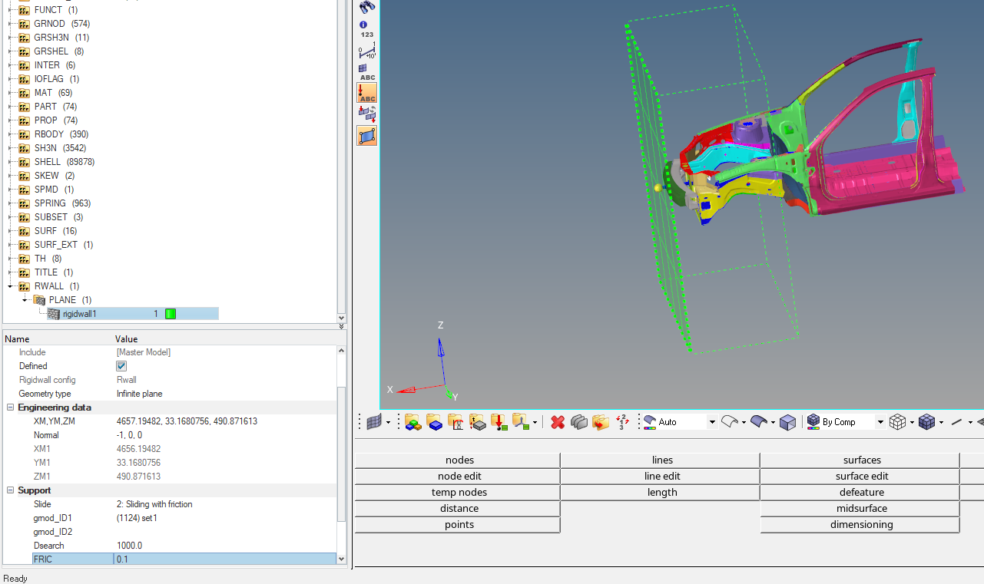984x584 pixels.
Task: Click the temp nodes panel button
Action: (459, 492)
